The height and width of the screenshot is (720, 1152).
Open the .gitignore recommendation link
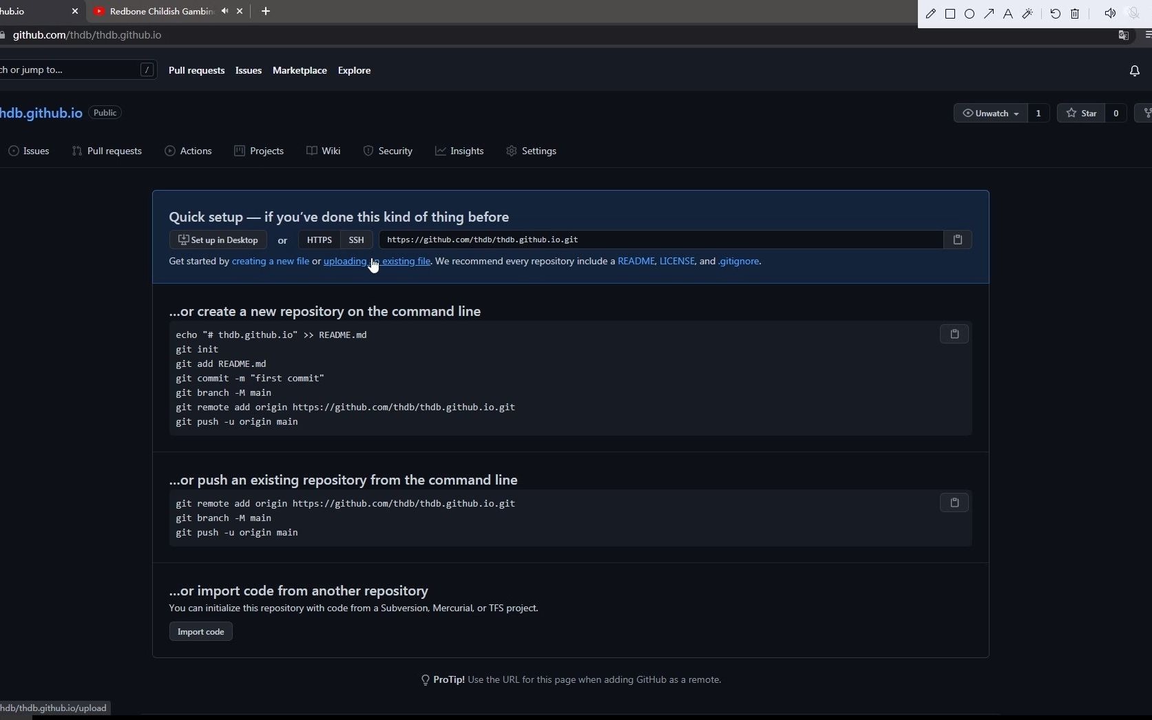pos(738,261)
